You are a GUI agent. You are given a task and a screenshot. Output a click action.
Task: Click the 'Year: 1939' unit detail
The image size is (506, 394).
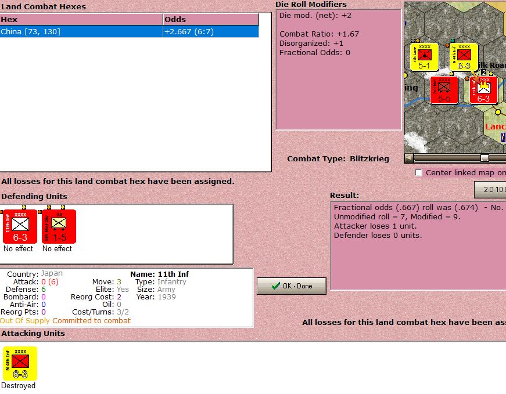pos(156,297)
